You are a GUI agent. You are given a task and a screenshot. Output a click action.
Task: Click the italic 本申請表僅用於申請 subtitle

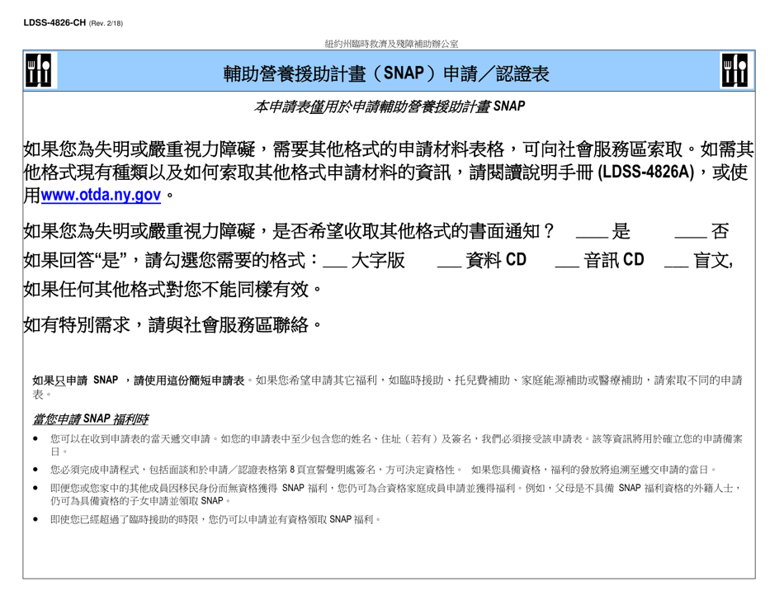[390, 106]
